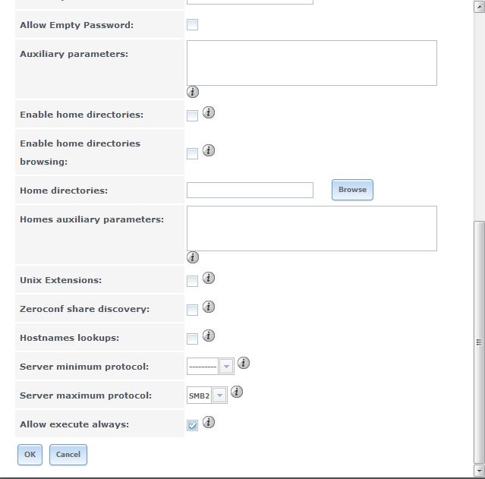Show info for Allow execute always
The width and height of the screenshot is (485, 479).
(209, 422)
